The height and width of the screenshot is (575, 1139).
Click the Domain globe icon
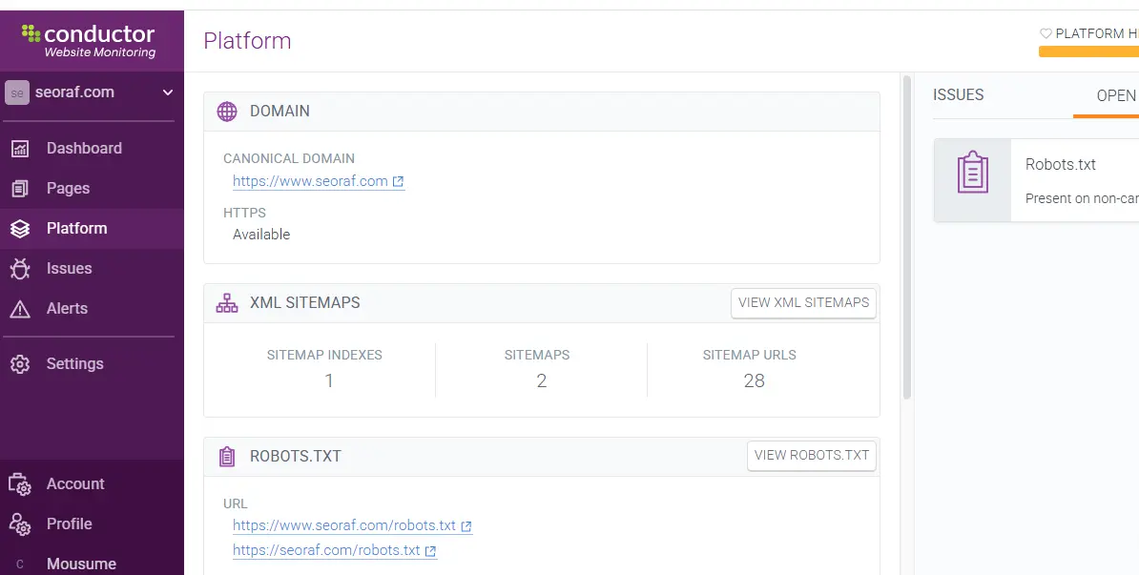227,111
